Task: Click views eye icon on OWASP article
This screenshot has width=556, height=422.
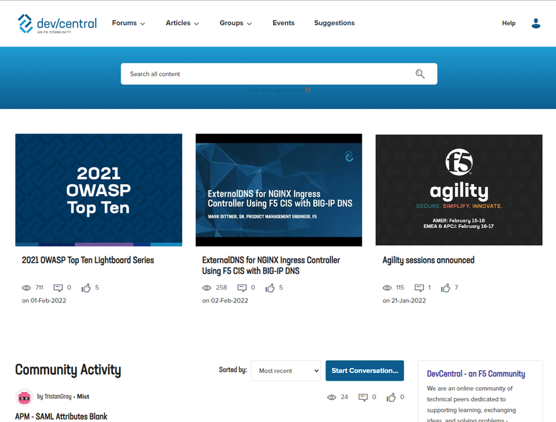Action: pos(26,287)
